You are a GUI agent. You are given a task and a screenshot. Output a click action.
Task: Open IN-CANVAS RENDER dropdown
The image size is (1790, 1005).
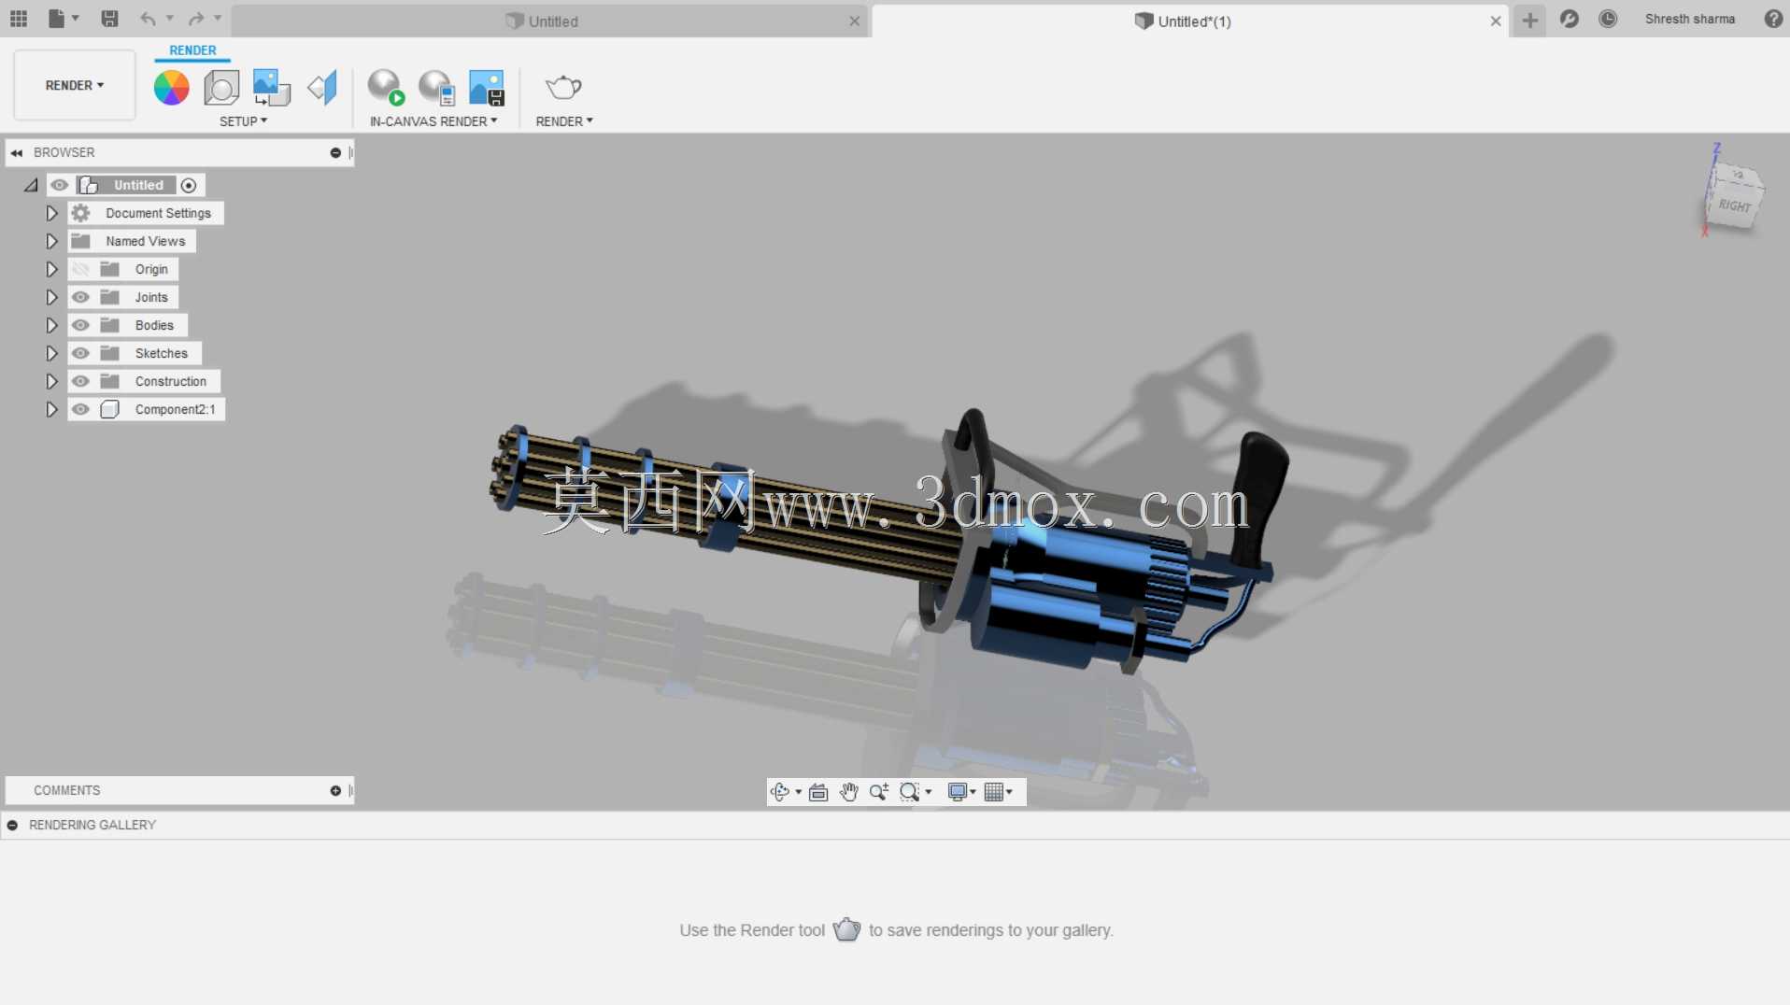pyautogui.click(x=433, y=121)
